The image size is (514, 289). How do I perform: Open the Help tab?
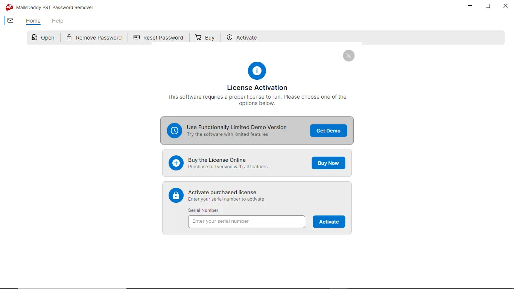pos(58,21)
